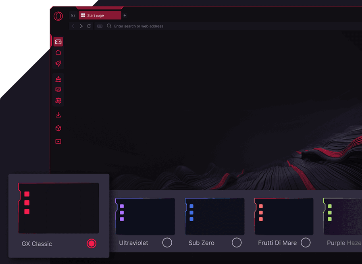Click the search magnifier icon

pos(109,26)
